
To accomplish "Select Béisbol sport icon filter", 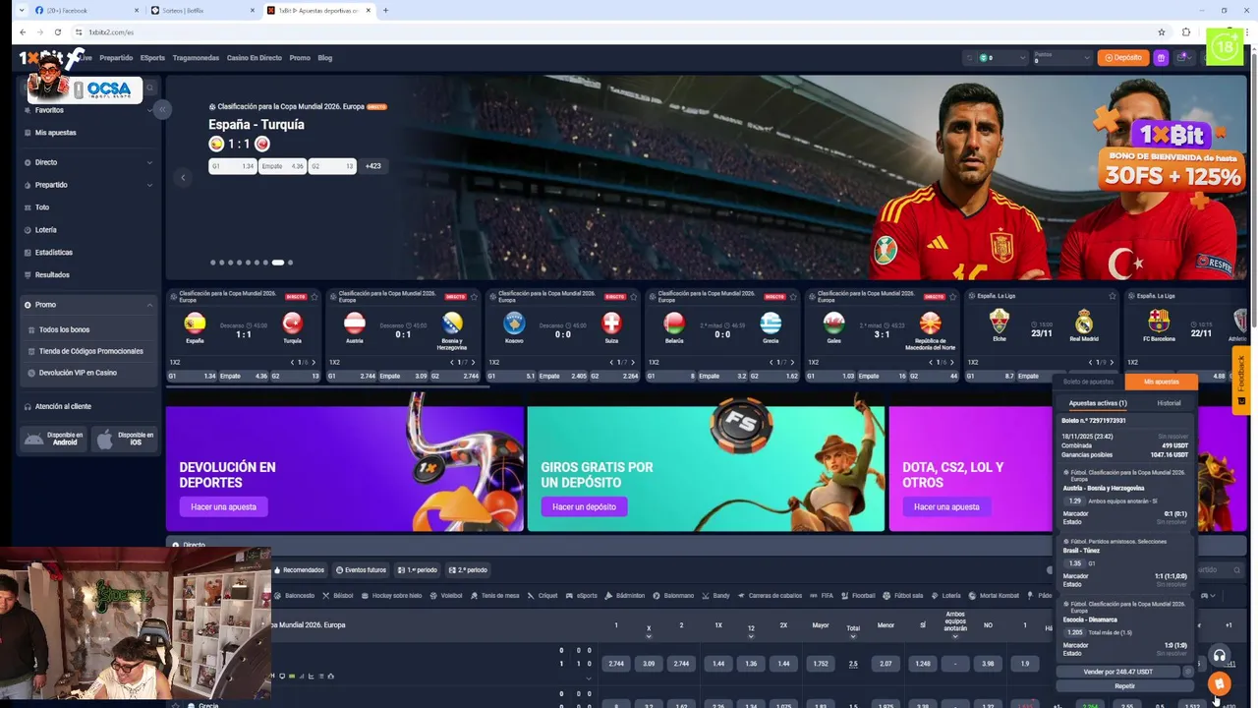I will point(337,596).
